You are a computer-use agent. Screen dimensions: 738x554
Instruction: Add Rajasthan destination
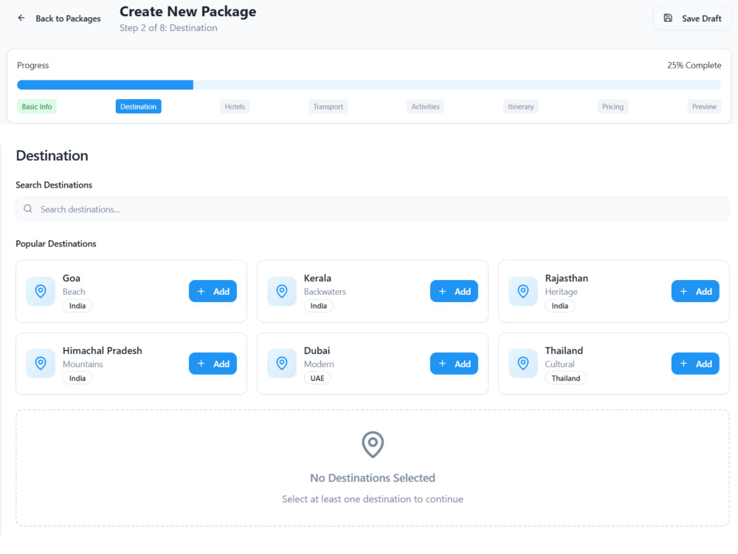[x=695, y=291]
